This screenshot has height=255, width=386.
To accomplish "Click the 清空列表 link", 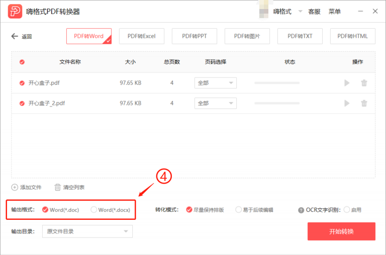I will [x=74, y=187].
